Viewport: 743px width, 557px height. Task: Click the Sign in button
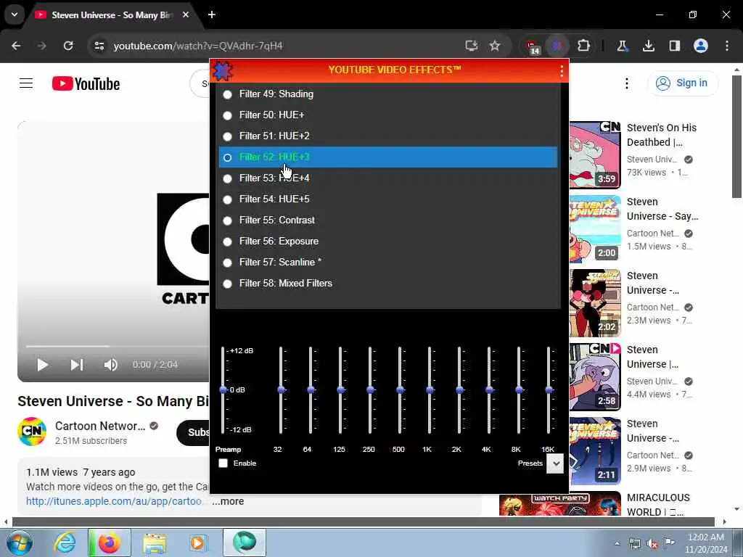click(x=683, y=83)
